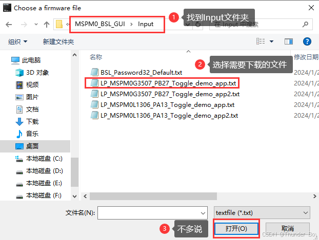Image resolution: width=319 pixels, height=240 pixels.
Task: Click the search magnifier icon
Action: [305, 25]
